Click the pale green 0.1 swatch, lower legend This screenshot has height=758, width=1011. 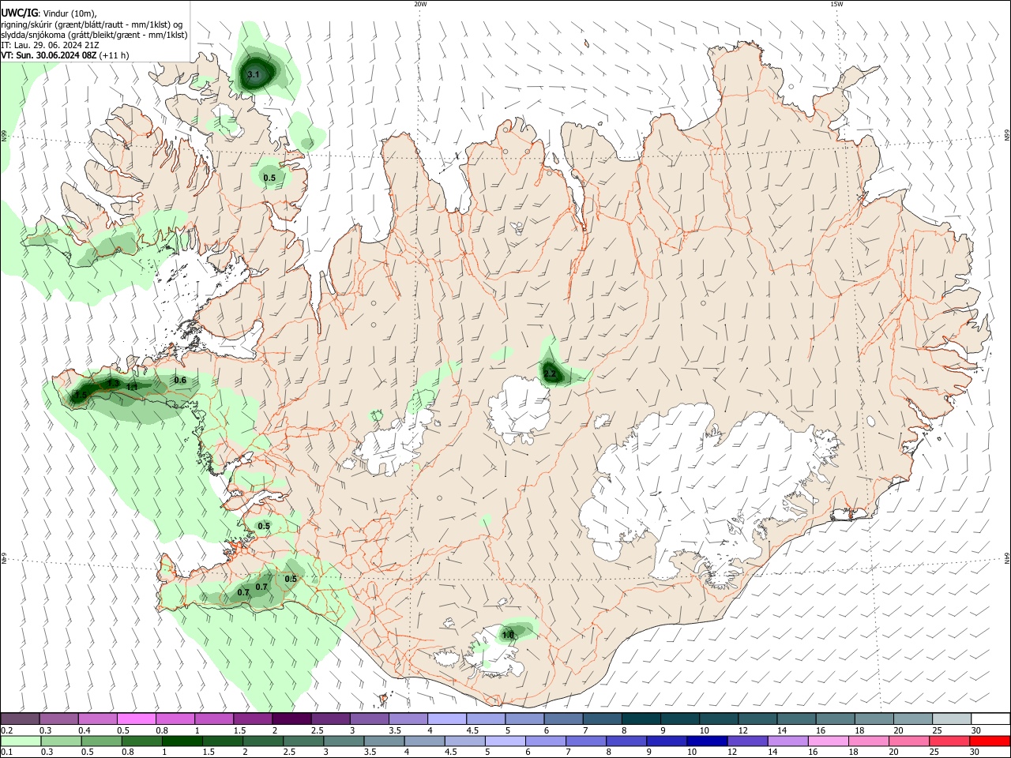point(21,741)
